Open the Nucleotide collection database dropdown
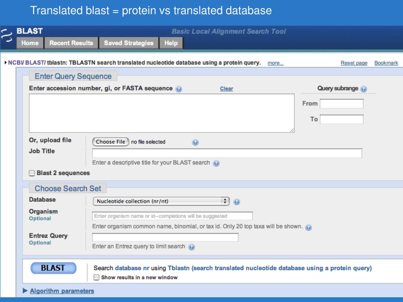 [161, 201]
